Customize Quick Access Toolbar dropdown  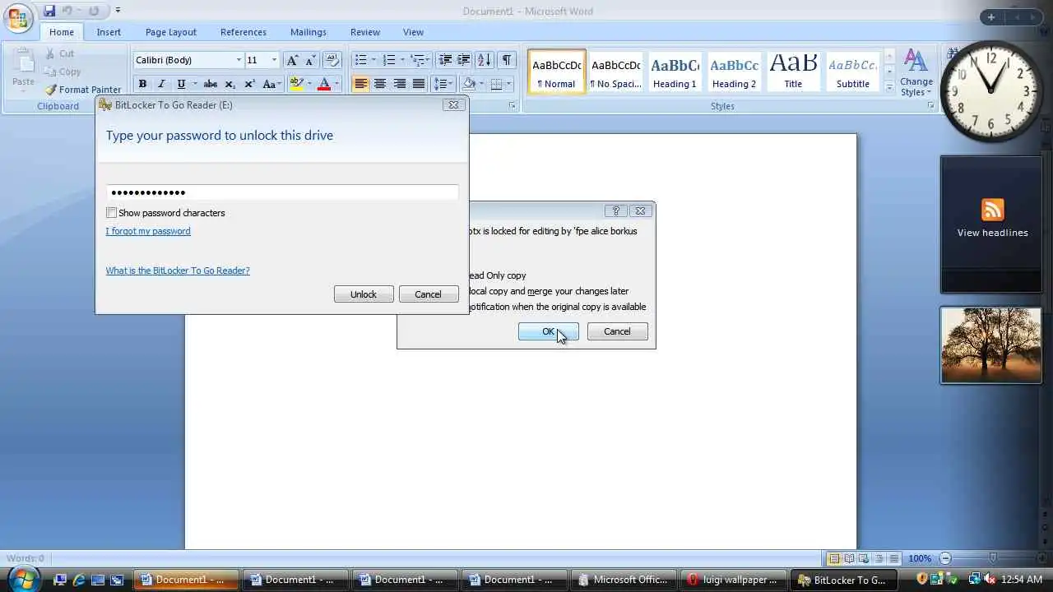coord(118,12)
